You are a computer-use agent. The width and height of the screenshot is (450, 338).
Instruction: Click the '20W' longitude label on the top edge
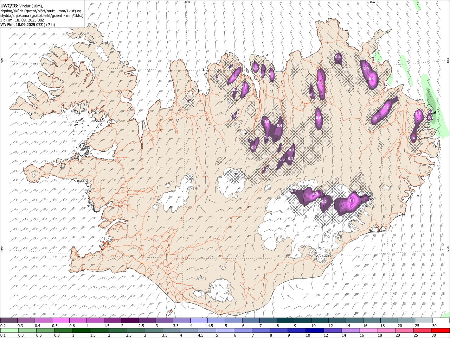(x=187, y=2)
